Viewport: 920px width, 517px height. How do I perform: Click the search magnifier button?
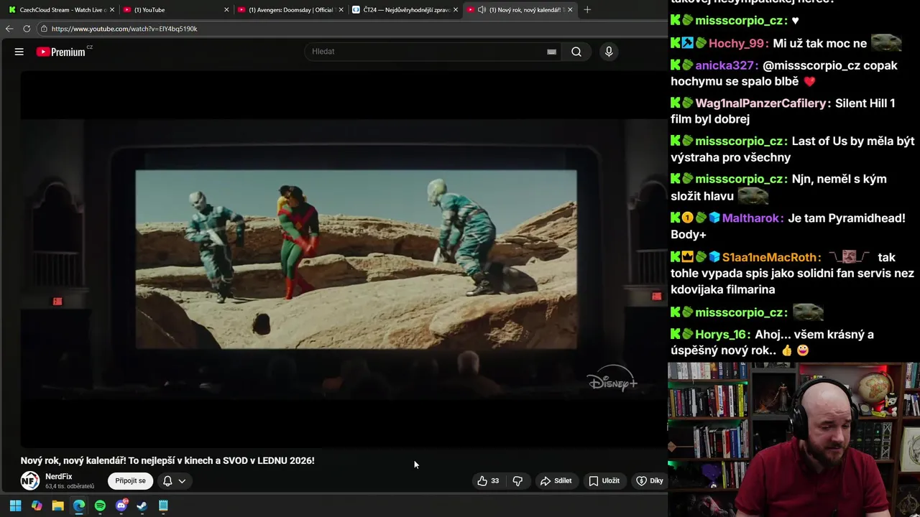pyautogui.click(x=576, y=52)
